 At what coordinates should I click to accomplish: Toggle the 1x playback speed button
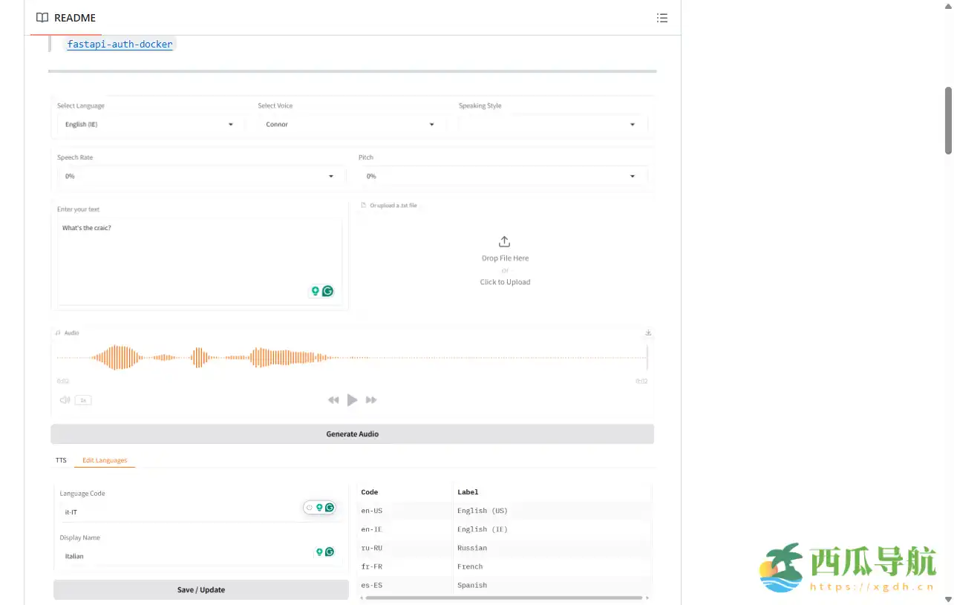[x=83, y=400]
